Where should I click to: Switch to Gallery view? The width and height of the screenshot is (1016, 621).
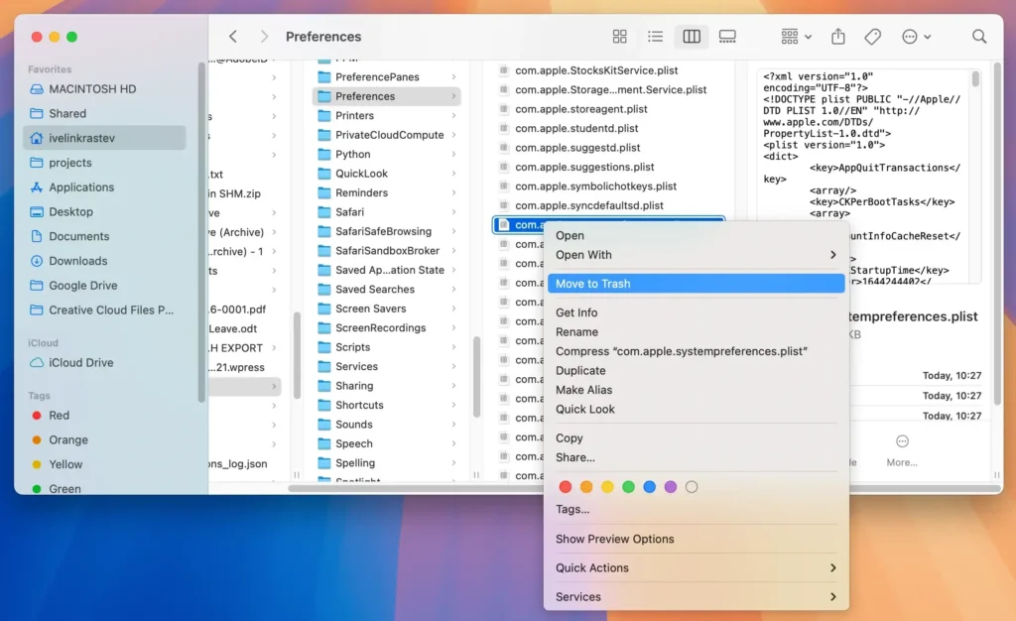tap(727, 36)
